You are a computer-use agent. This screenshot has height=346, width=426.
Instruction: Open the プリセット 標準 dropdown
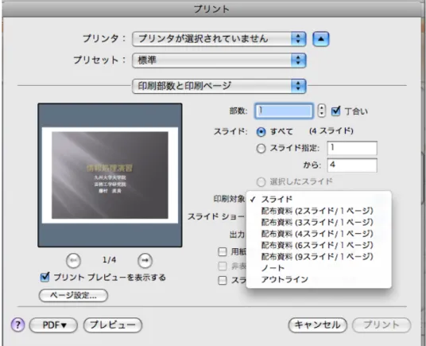(219, 60)
